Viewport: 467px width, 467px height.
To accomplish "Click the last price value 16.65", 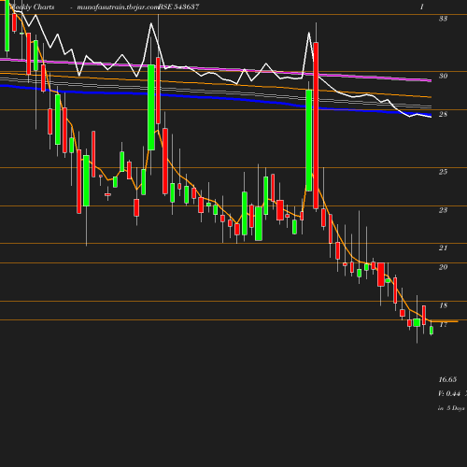I will pos(447,379).
